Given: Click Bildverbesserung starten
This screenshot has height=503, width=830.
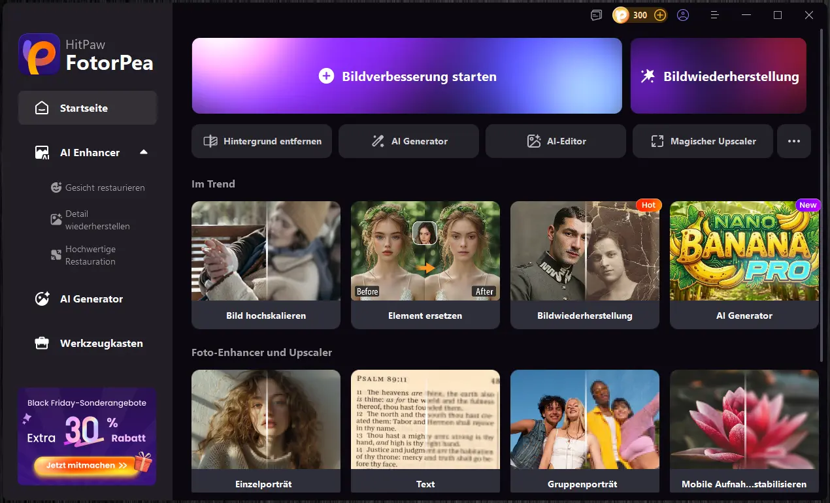Looking at the screenshot, I should 407,76.
